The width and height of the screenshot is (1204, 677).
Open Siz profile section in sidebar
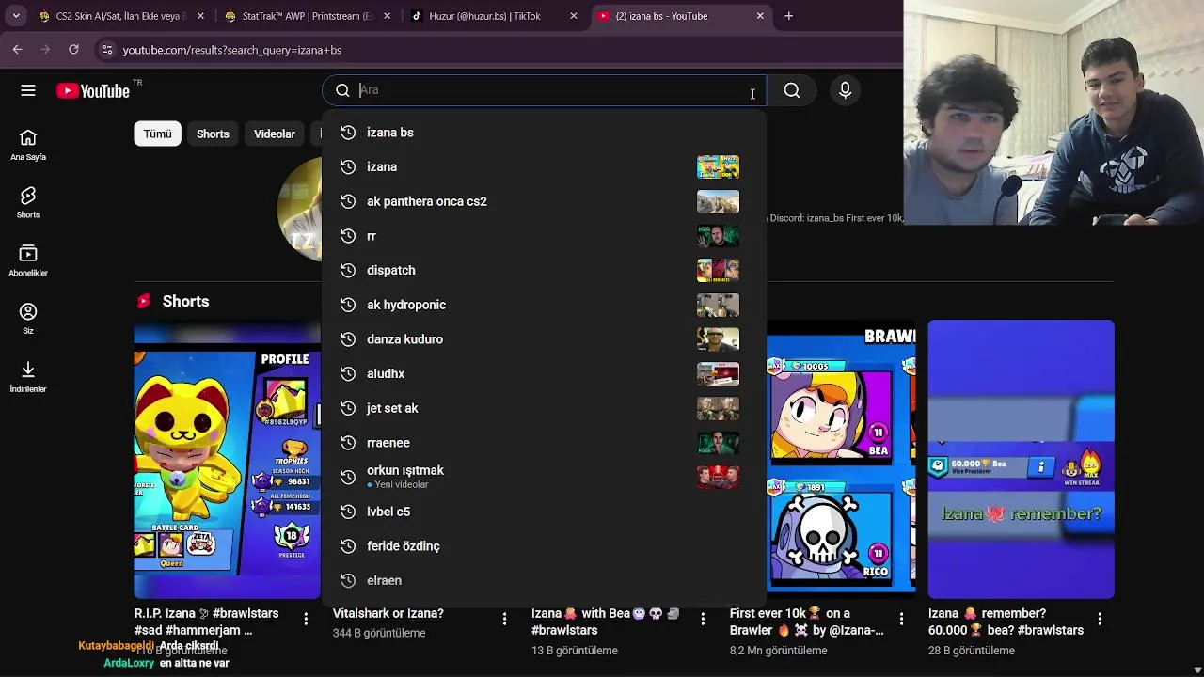(x=28, y=319)
